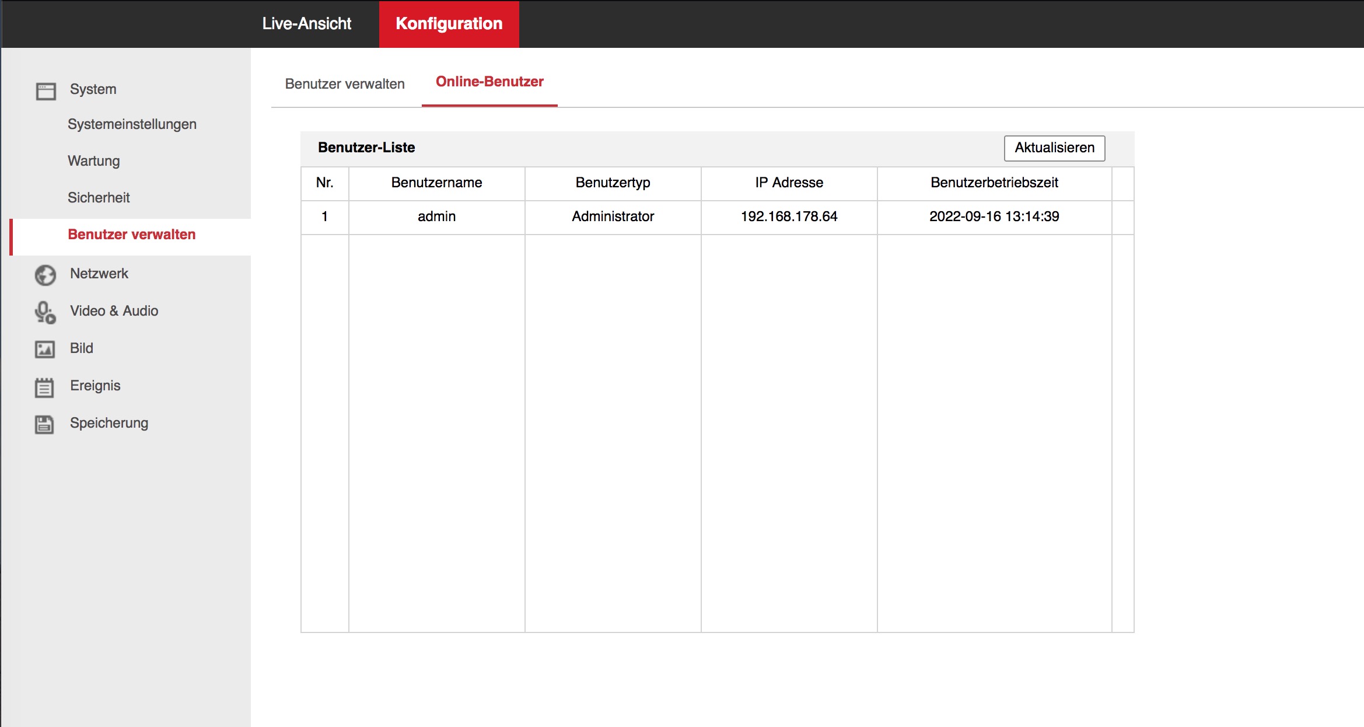Switch to the Benutzer verwalten subtab
1364x727 pixels.
click(344, 84)
